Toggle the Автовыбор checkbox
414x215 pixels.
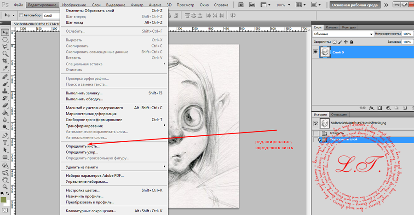(x=21, y=16)
